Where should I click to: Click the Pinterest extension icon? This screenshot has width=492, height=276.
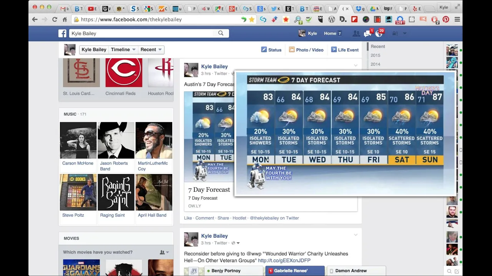coord(446,20)
